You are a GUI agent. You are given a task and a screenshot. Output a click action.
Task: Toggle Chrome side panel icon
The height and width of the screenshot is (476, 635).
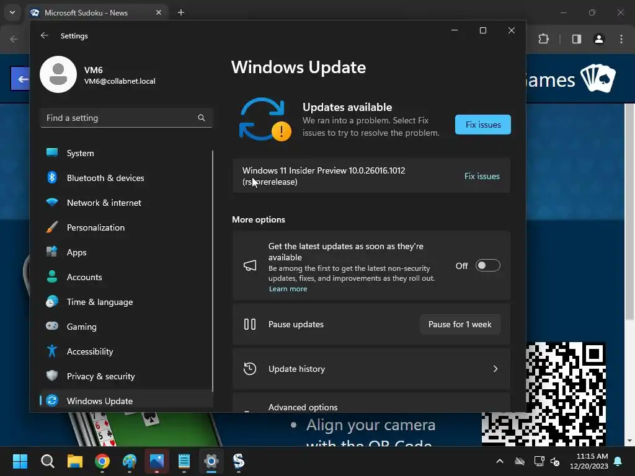click(577, 39)
